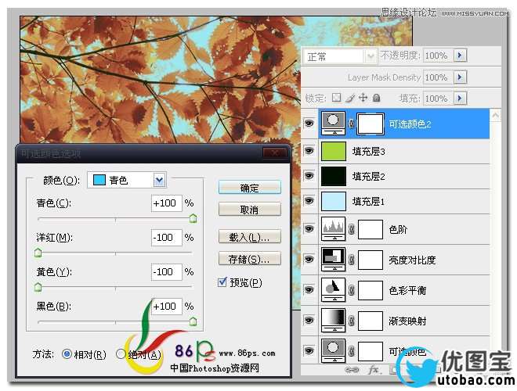This screenshot has height=391, width=517.
Task: Hide the 渐变映射 layer
Action: coord(309,320)
